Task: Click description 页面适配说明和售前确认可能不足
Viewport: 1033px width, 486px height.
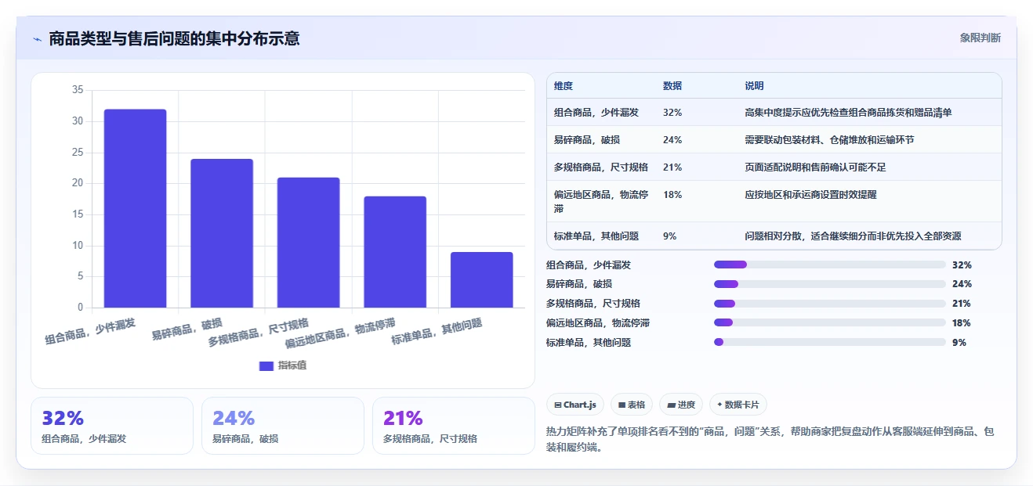Action: click(x=816, y=167)
